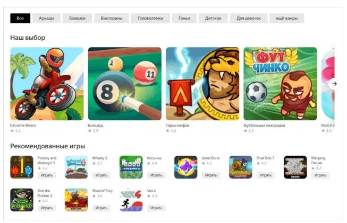Image resolution: width=347 pixels, height=223 pixels.
Task: Open the Fireboy and Watergirl 1 game icon
Action: [x=22, y=167]
